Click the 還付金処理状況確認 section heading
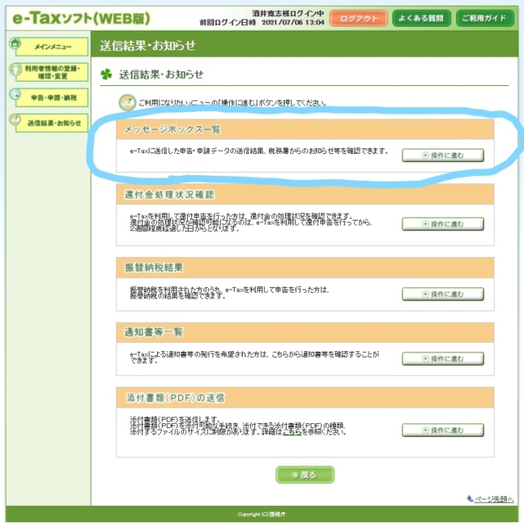 169,195
